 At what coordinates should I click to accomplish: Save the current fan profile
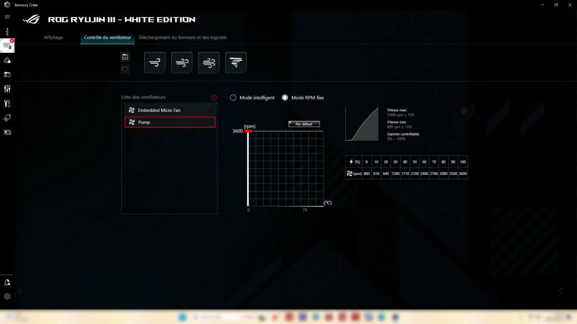click(125, 56)
